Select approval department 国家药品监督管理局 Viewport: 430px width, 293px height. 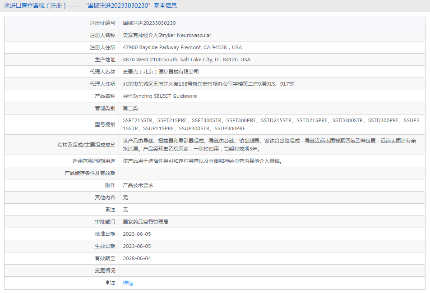pyautogui.click(x=146, y=222)
